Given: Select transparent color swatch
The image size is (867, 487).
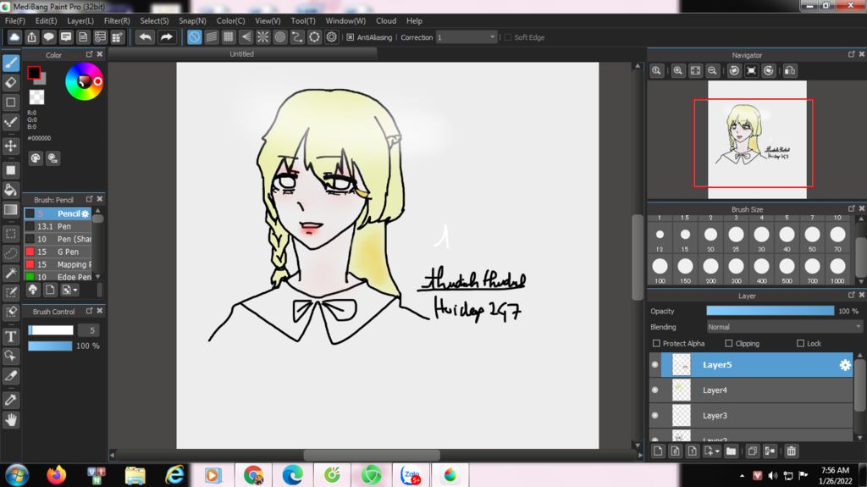Looking at the screenshot, I should [36, 97].
